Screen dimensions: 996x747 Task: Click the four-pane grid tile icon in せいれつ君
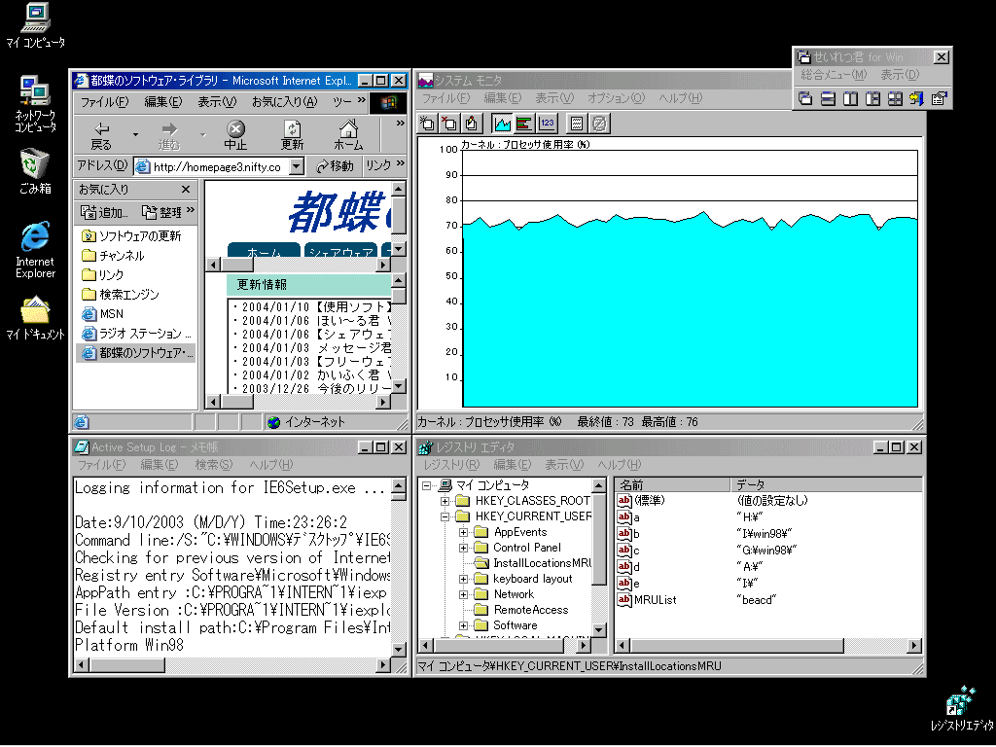point(895,98)
